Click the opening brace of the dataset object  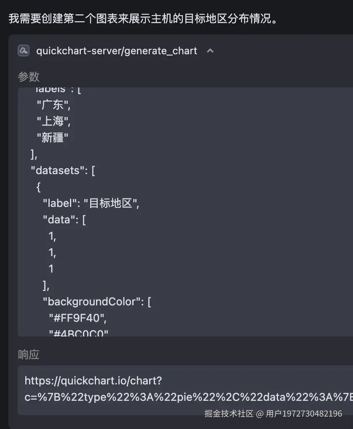click(38, 187)
